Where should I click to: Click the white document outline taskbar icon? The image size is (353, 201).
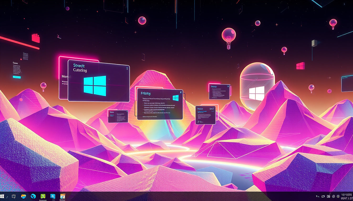coord(14,196)
